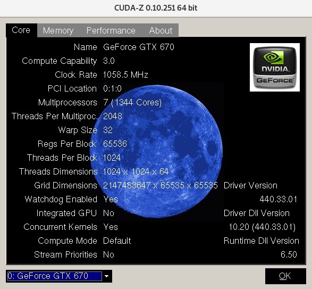
Task: Open the Performance tab
Action: click(x=111, y=30)
